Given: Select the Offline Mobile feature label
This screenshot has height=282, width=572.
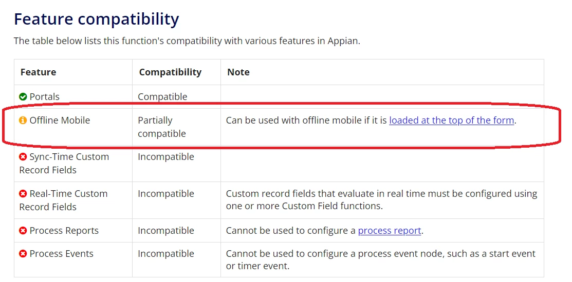Looking at the screenshot, I should pyautogui.click(x=60, y=120).
